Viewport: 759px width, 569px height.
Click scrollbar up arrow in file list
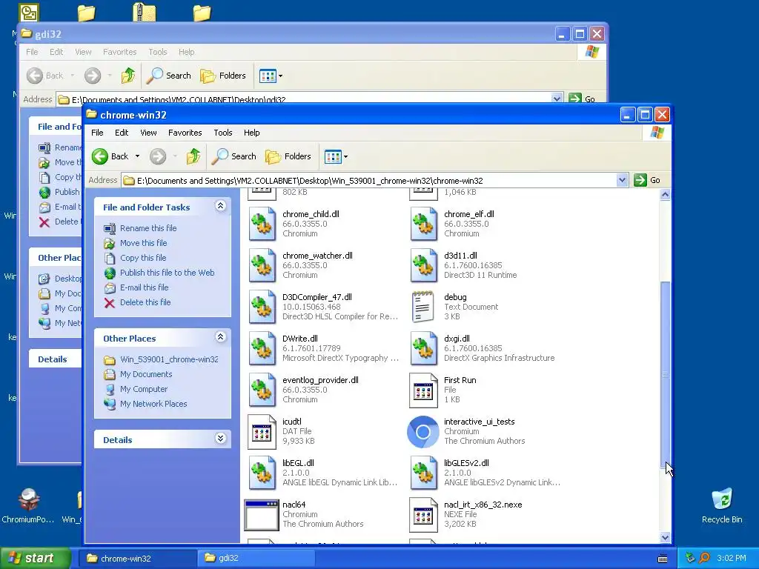[665, 195]
